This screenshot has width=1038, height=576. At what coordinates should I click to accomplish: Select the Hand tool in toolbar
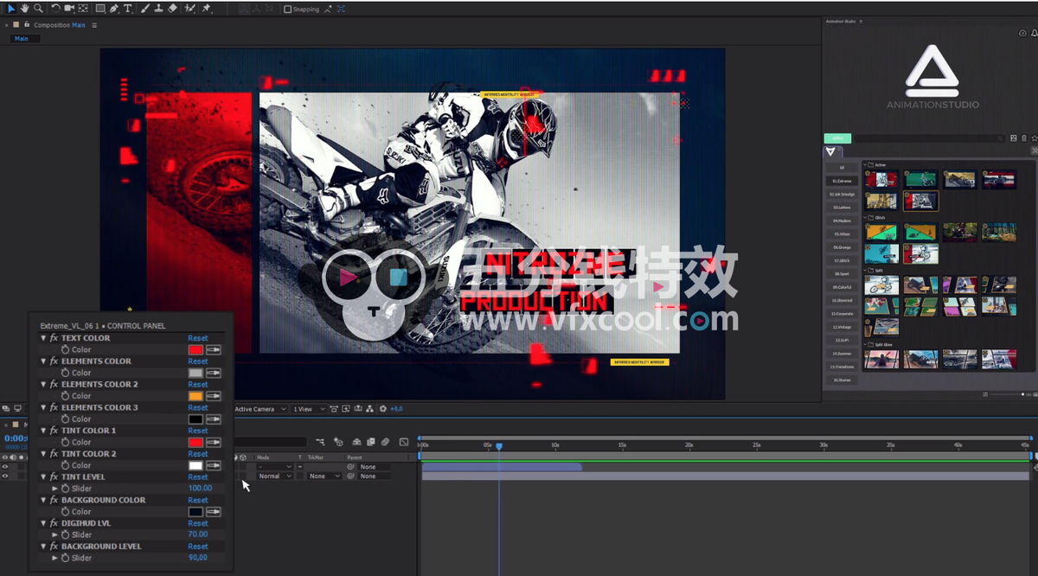(25, 9)
